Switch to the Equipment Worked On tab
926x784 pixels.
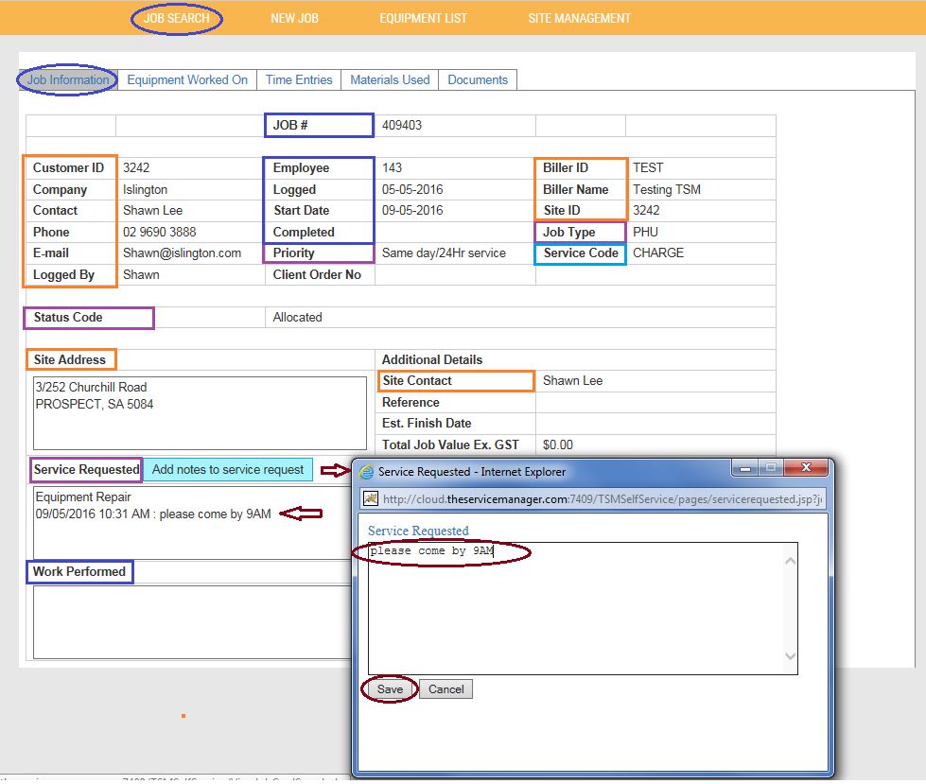[187, 80]
